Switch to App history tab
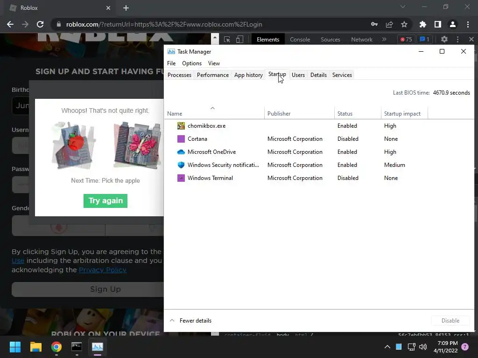This screenshot has width=478, height=358. click(x=248, y=75)
